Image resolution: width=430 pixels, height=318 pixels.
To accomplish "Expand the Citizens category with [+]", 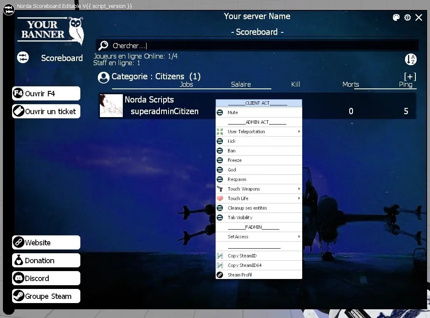I will point(410,77).
